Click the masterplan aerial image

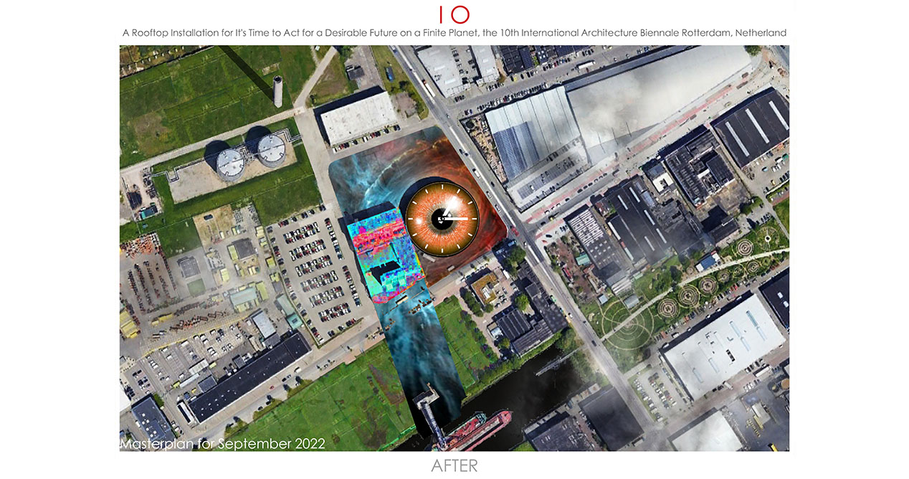[x=454, y=248]
